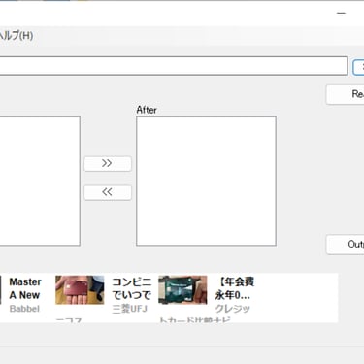Click the green card ad thumbnail
The image size is (364, 364).
pyautogui.click(x=182, y=290)
